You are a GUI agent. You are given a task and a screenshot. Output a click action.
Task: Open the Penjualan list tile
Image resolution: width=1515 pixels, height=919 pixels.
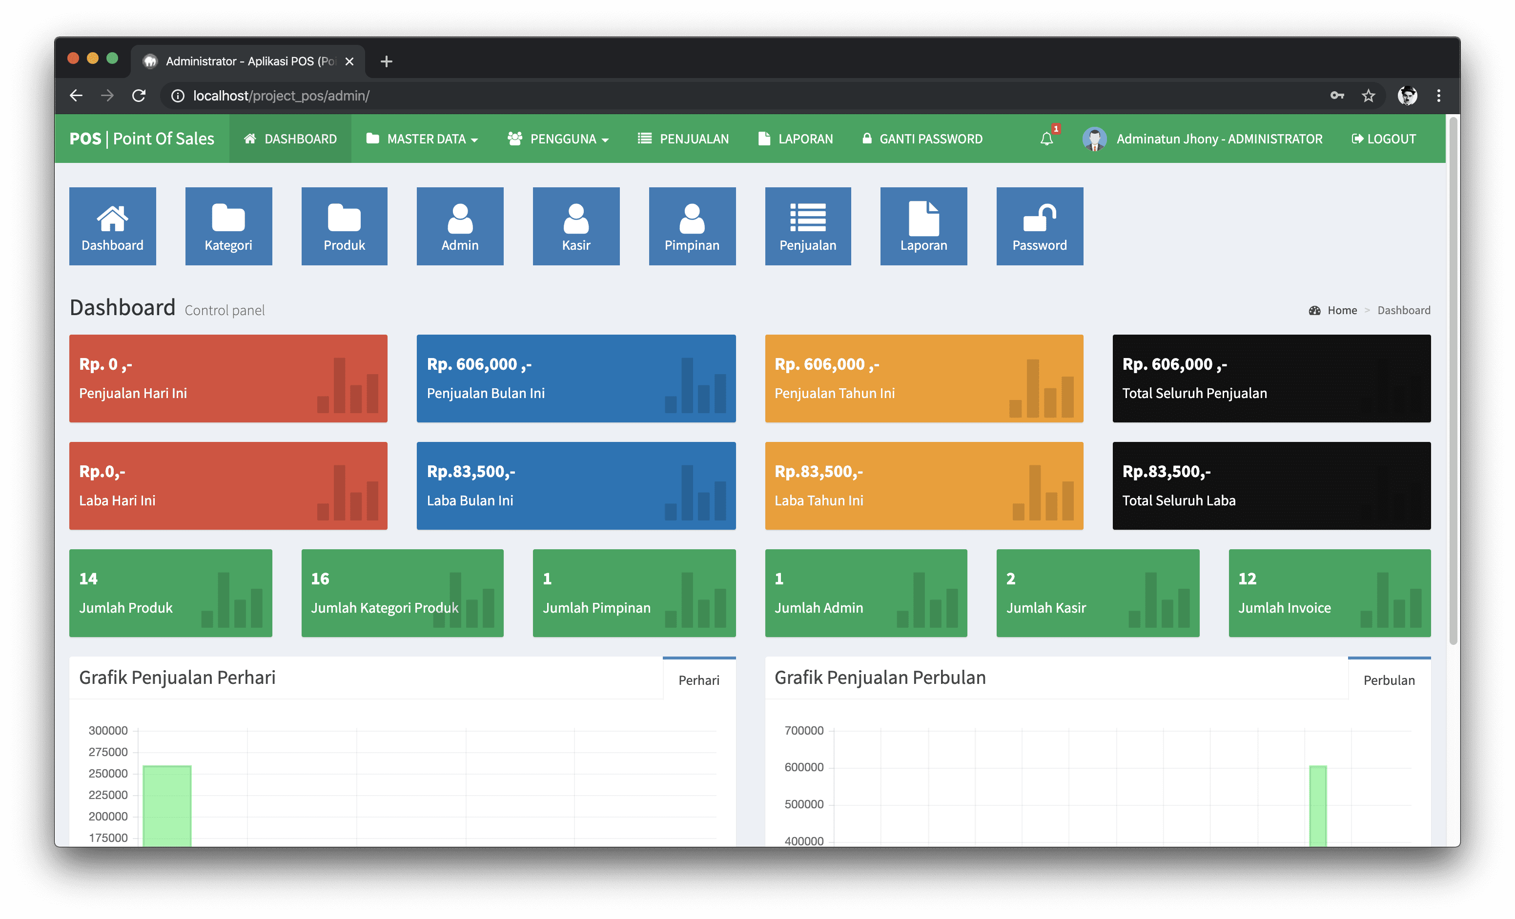(808, 226)
